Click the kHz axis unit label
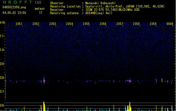The width and height of the screenshot is (176, 111). click(3, 22)
